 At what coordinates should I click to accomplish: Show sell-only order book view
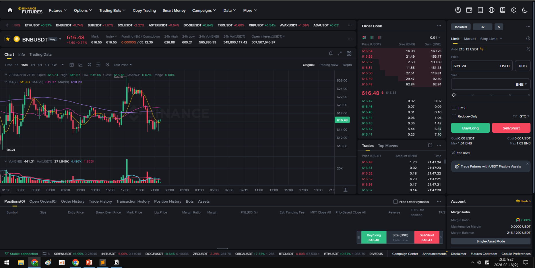(380, 38)
